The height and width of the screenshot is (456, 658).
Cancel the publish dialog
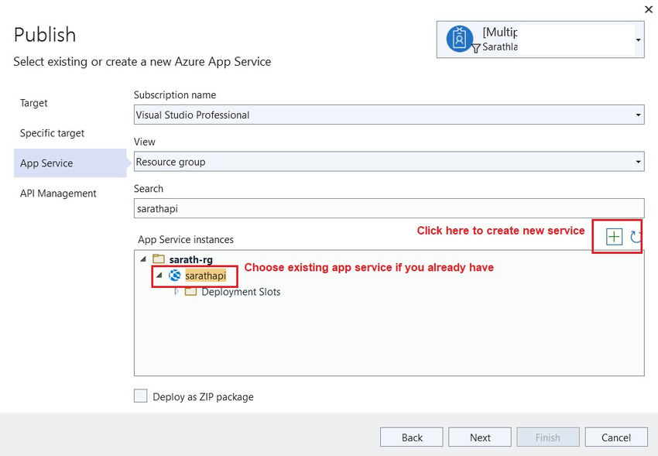(616, 437)
